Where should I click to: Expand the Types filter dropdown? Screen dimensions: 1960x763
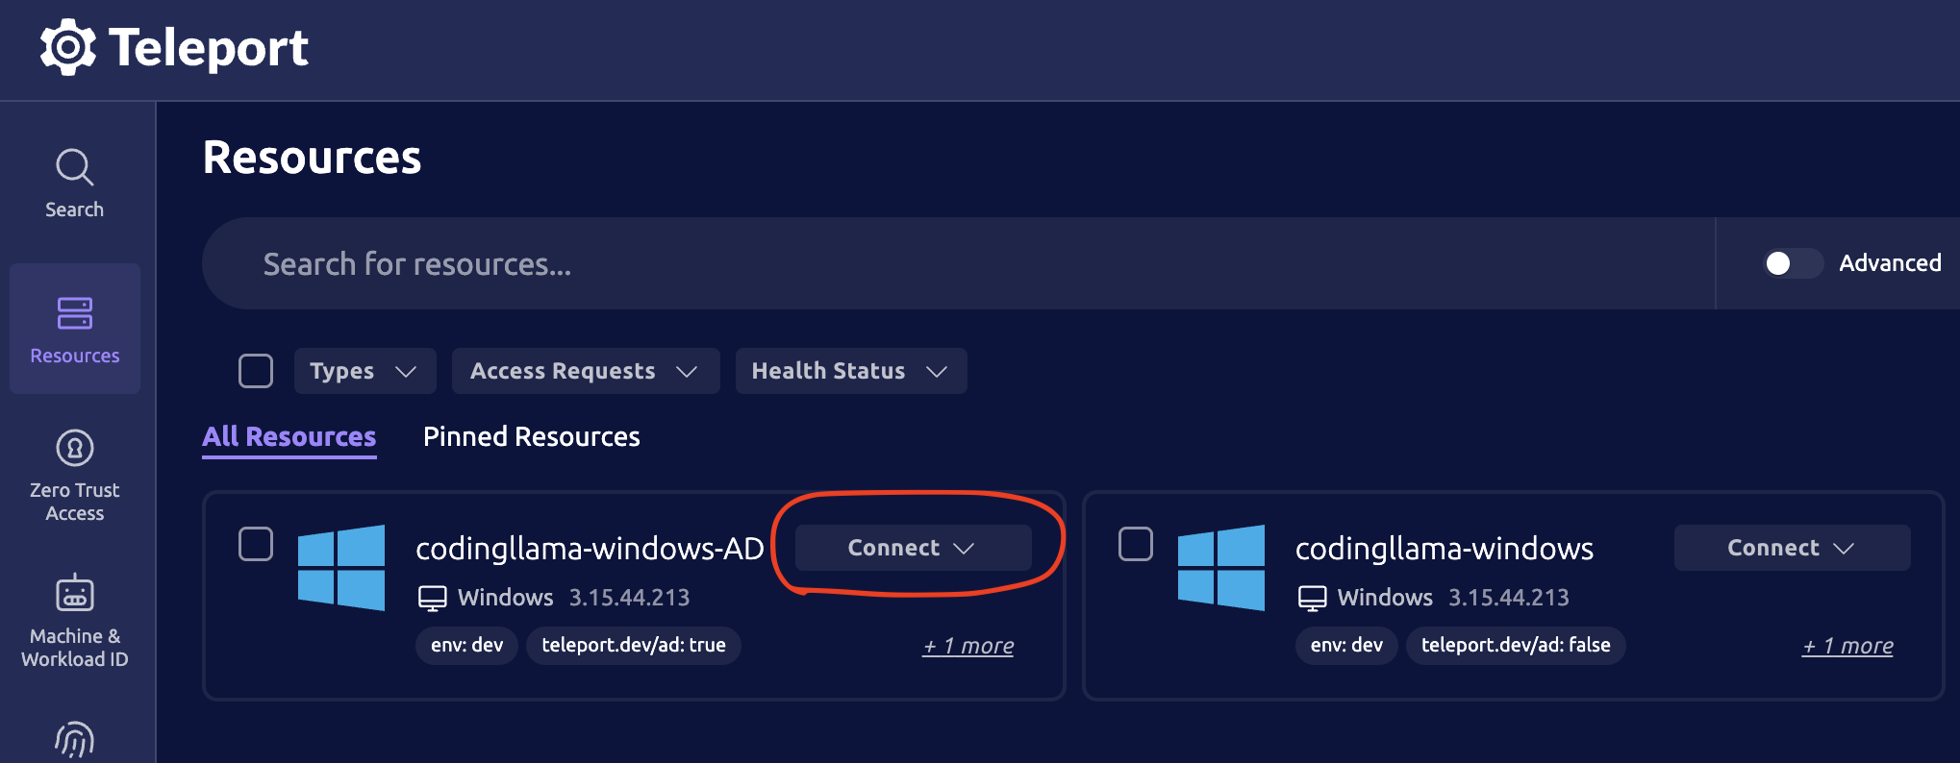[364, 371]
